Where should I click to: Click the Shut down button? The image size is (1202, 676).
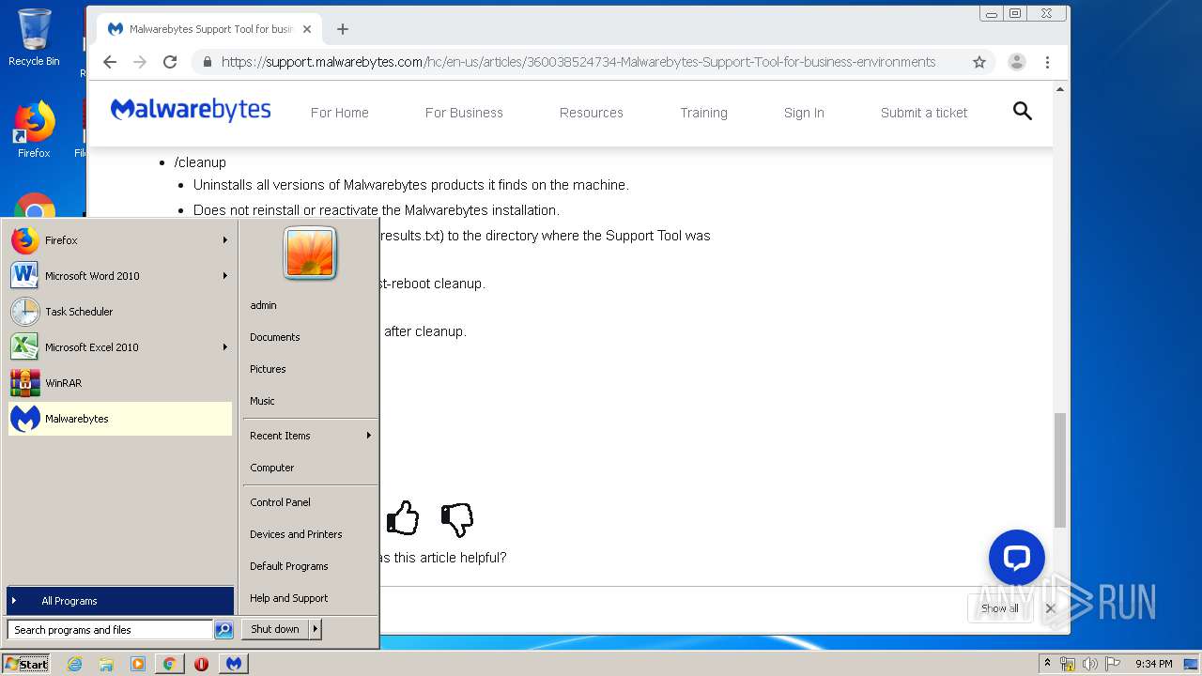click(275, 629)
